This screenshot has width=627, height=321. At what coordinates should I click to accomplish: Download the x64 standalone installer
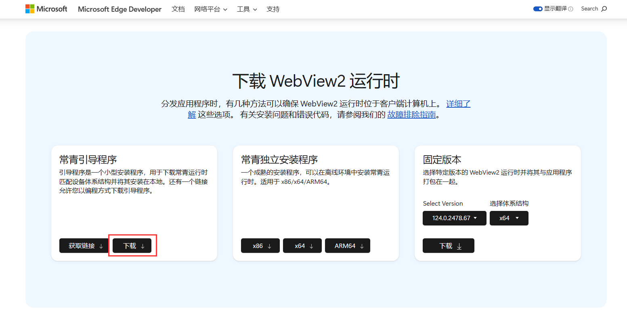pos(302,245)
